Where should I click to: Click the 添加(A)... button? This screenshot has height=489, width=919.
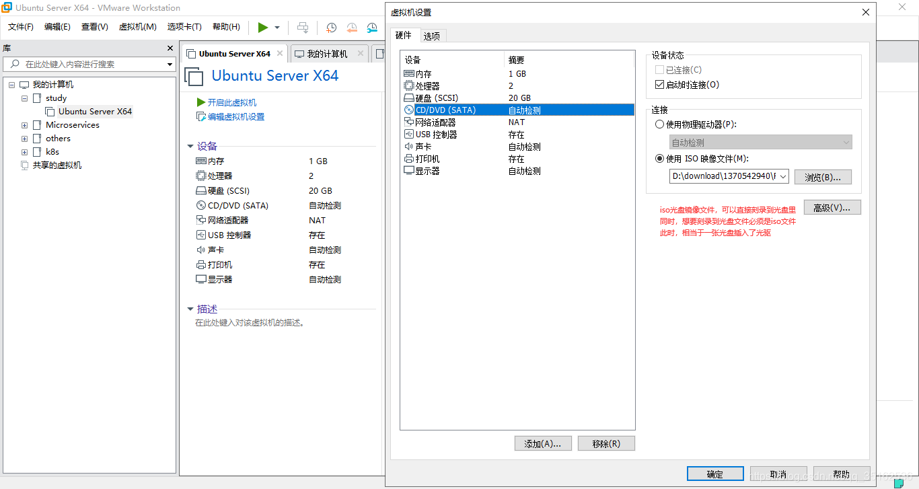coord(543,443)
